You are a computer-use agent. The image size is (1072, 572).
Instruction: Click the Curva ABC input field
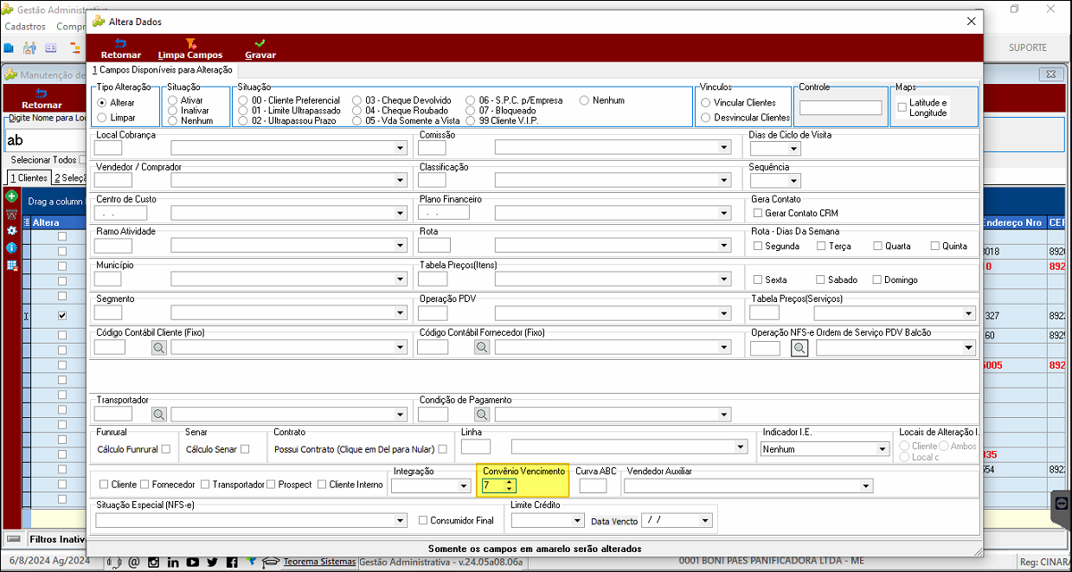(x=593, y=486)
